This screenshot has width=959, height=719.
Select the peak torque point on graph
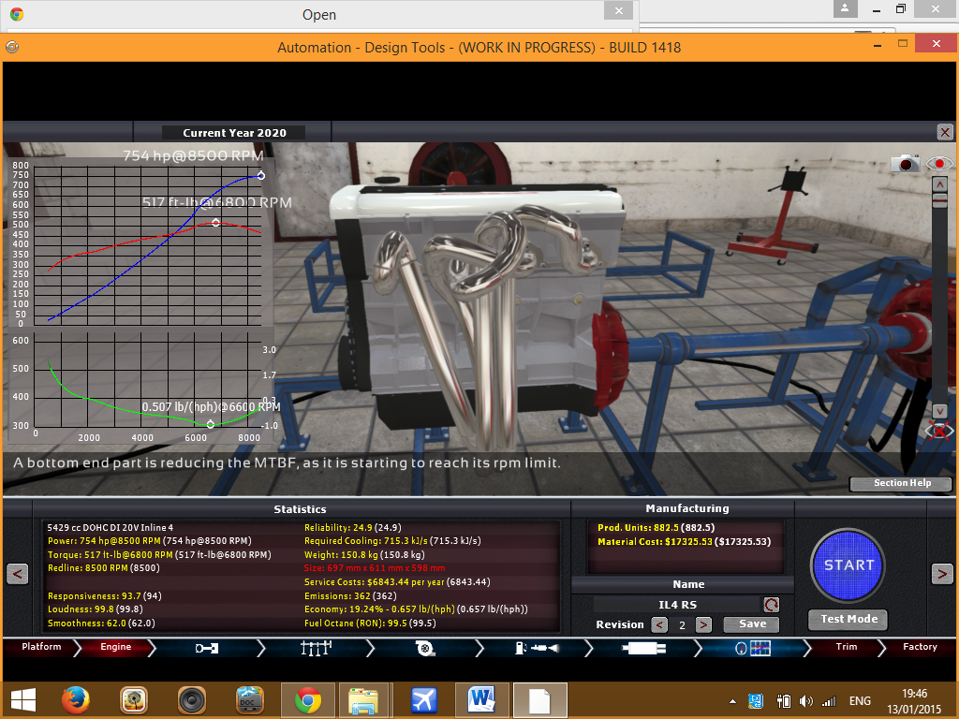pyautogui.click(x=216, y=223)
